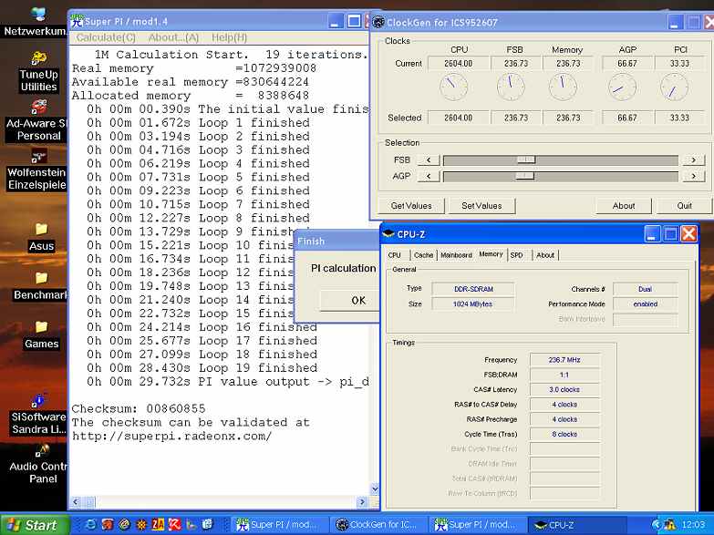714x535 pixels.
Task: Click Quit button in ClockGen
Action: 685,206
